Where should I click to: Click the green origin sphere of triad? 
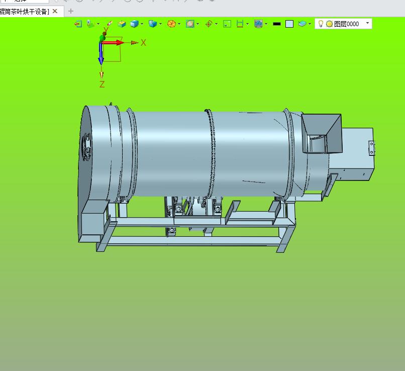(x=103, y=39)
